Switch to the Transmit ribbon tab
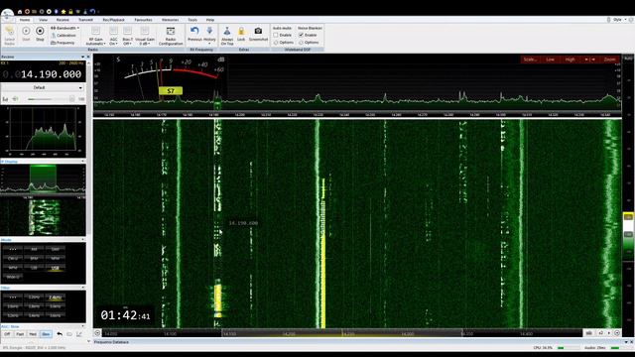 point(85,20)
